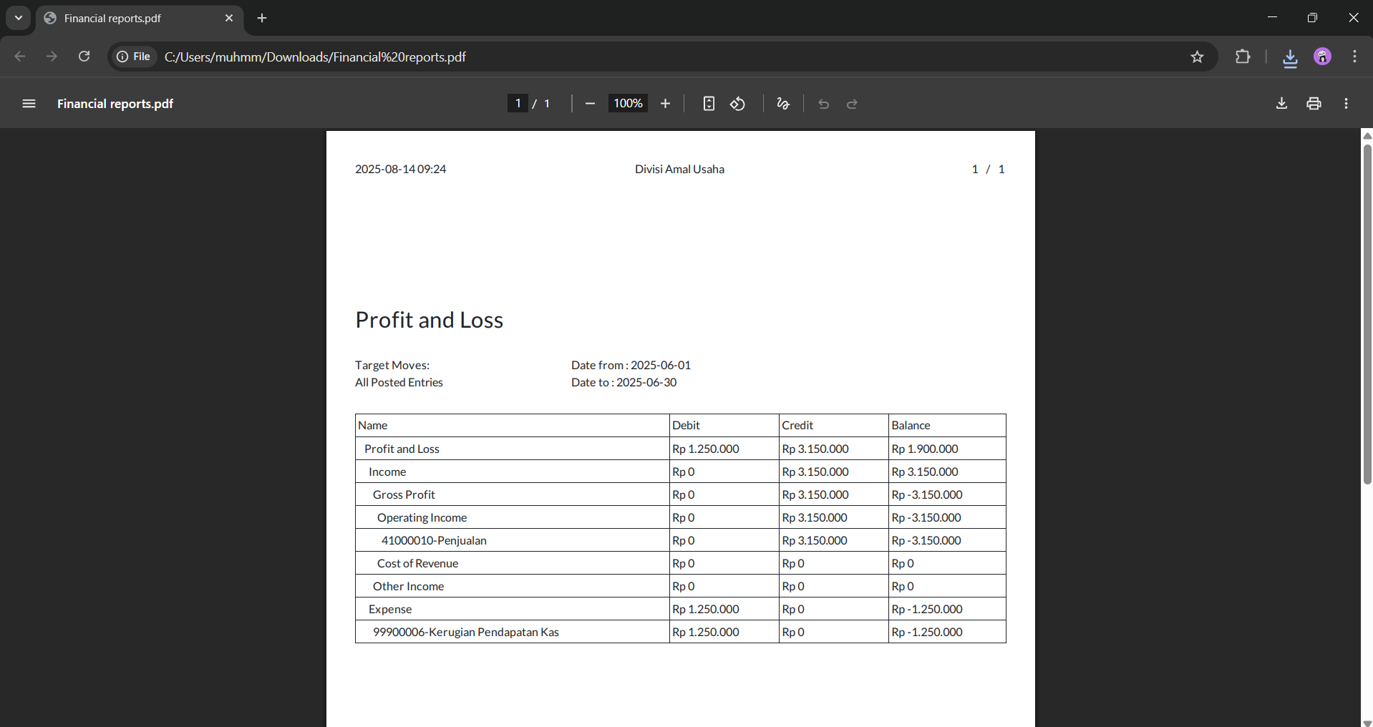This screenshot has height=727, width=1373.
Task: Click the vertical scrollbar thumb
Action: 1367,315
